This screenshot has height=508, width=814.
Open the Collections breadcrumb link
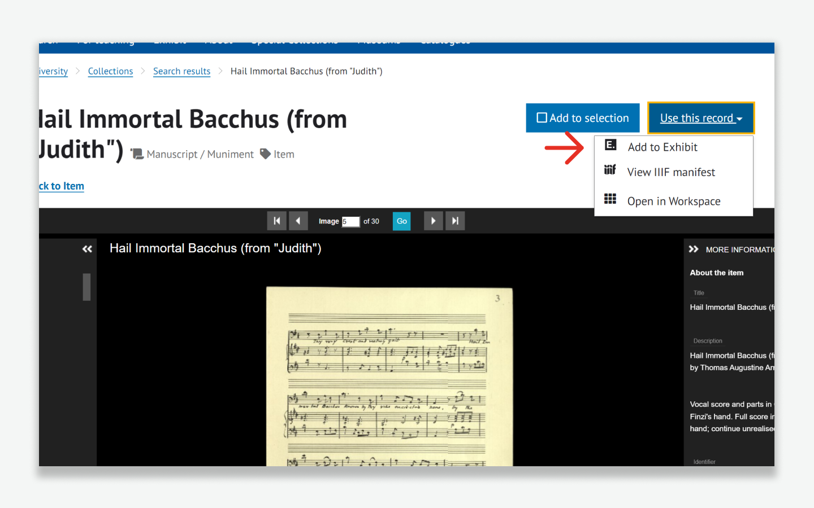click(110, 71)
